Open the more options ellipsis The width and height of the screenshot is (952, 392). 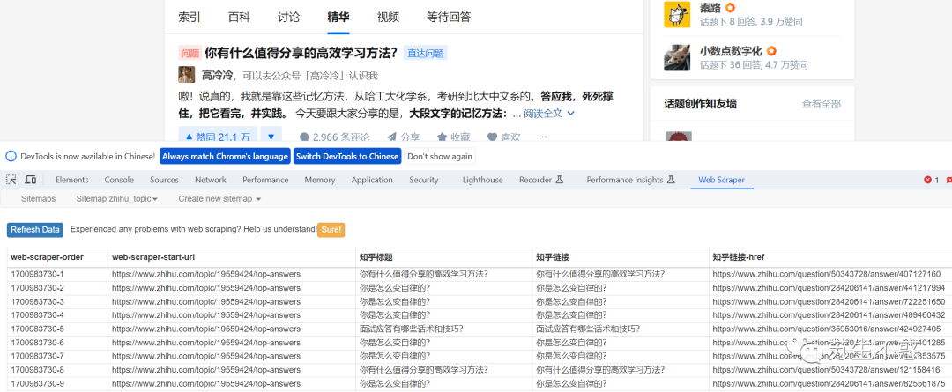pyautogui.click(x=542, y=137)
